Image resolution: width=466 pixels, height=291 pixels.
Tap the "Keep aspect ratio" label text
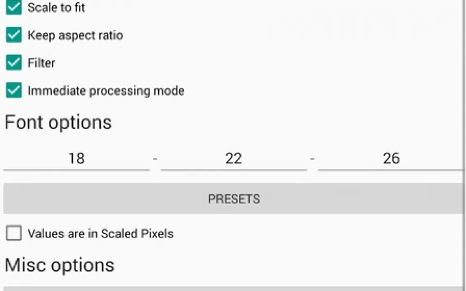pyautogui.click(x=75, y=35)
